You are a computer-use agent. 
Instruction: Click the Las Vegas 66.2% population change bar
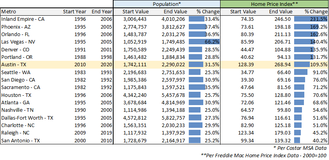(204, 42)
